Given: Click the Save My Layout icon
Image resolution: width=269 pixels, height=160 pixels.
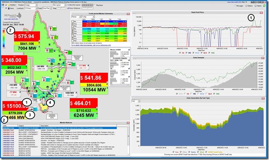Looking at the screenshot, I should point(68,5).
